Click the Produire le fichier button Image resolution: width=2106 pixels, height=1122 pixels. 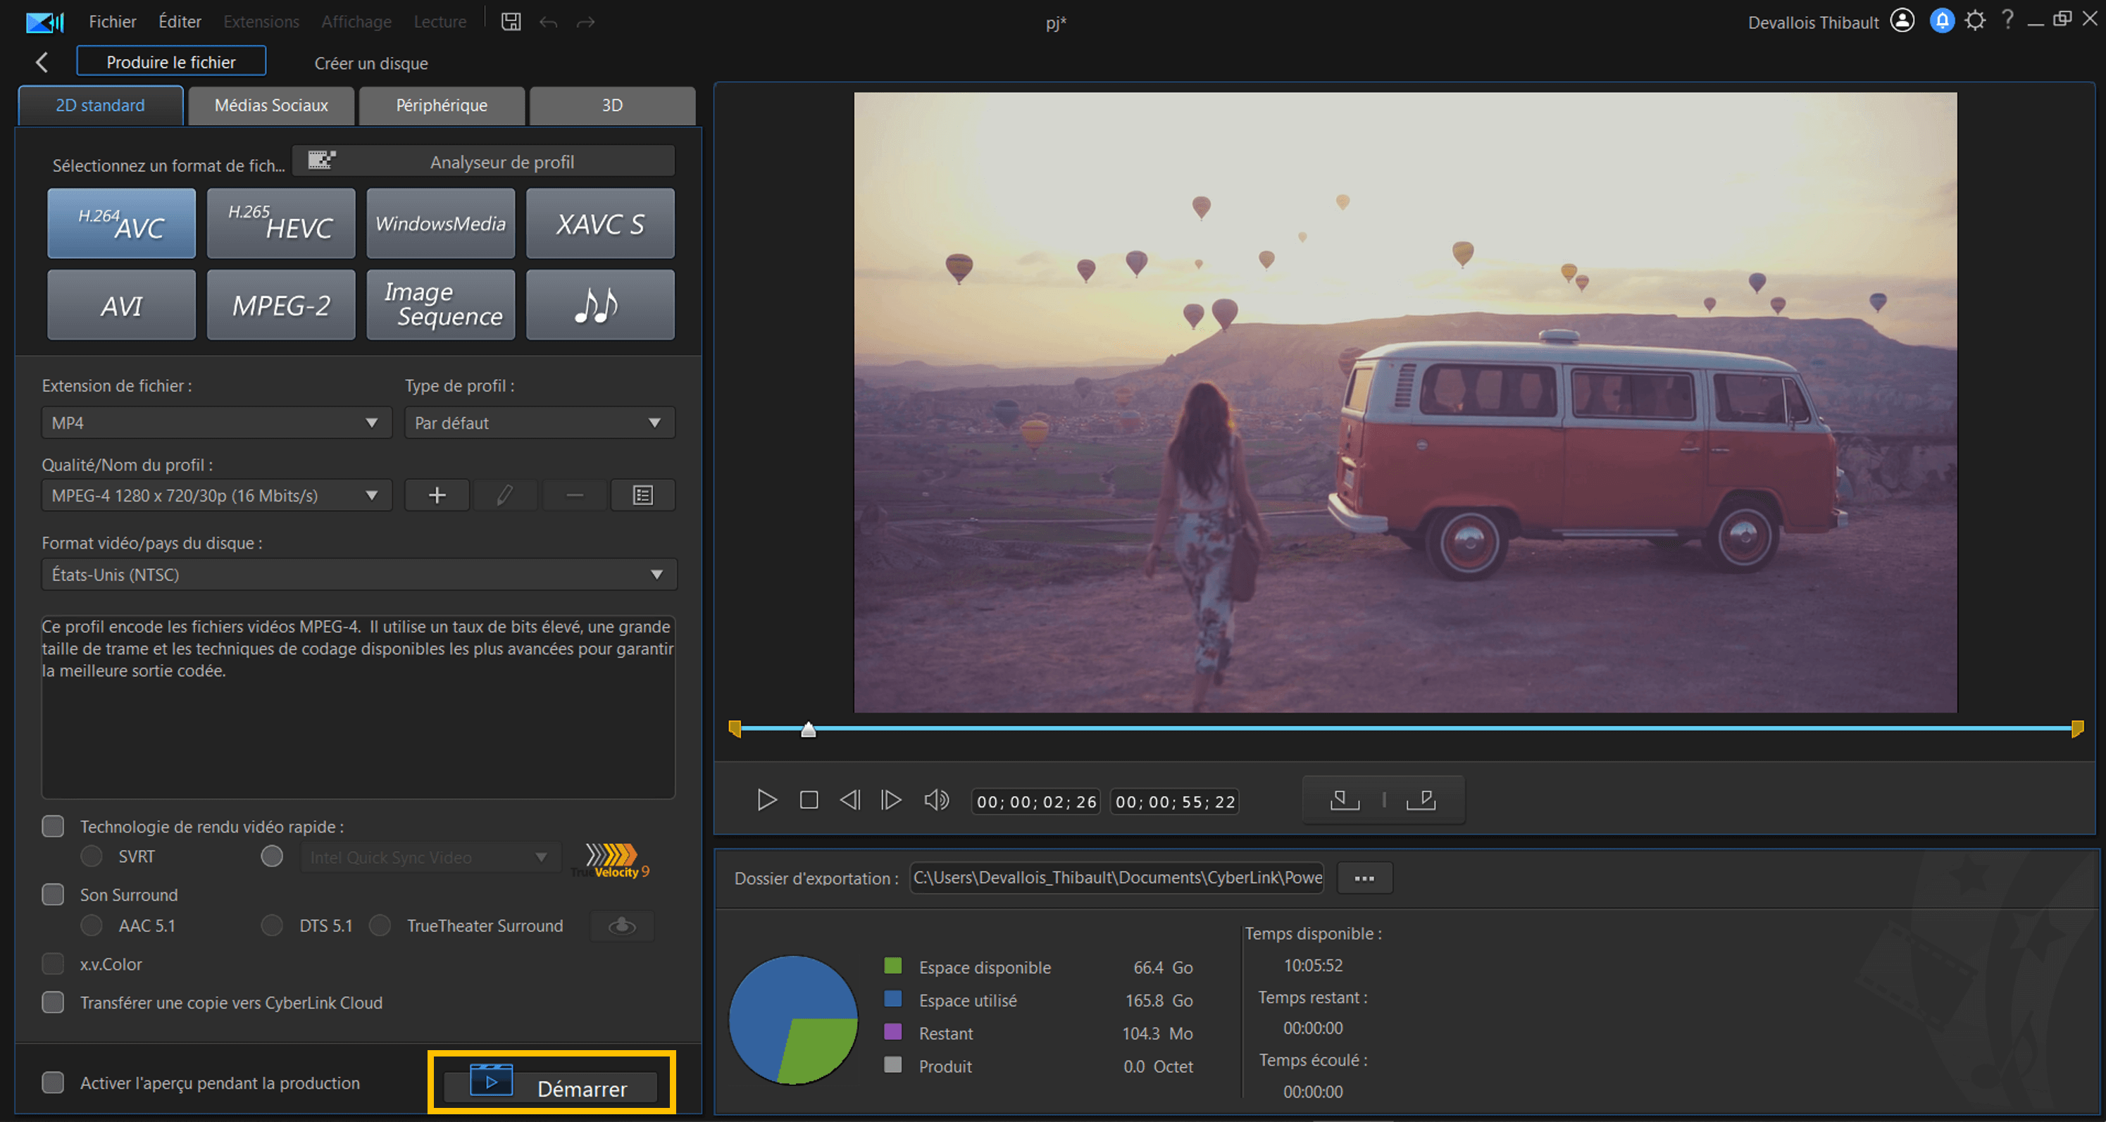[170, 63]
